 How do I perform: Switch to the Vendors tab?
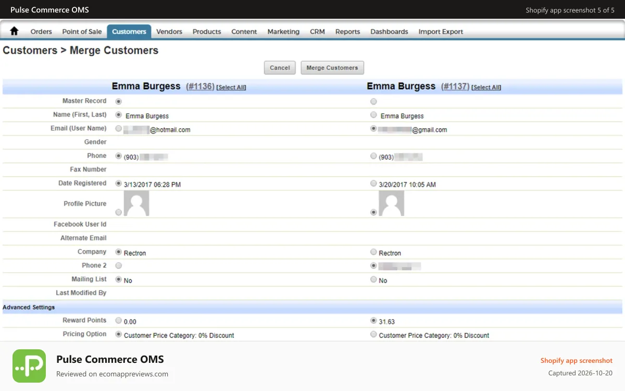pos(169,32)
